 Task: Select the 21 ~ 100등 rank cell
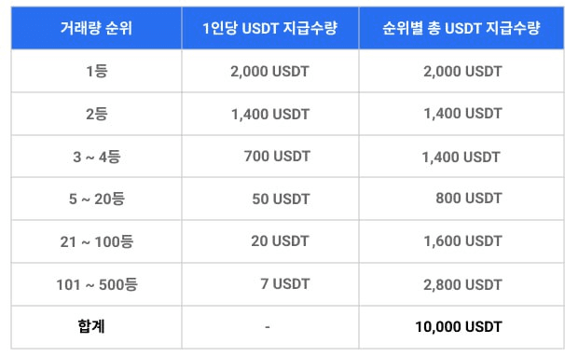pos(97,241)
